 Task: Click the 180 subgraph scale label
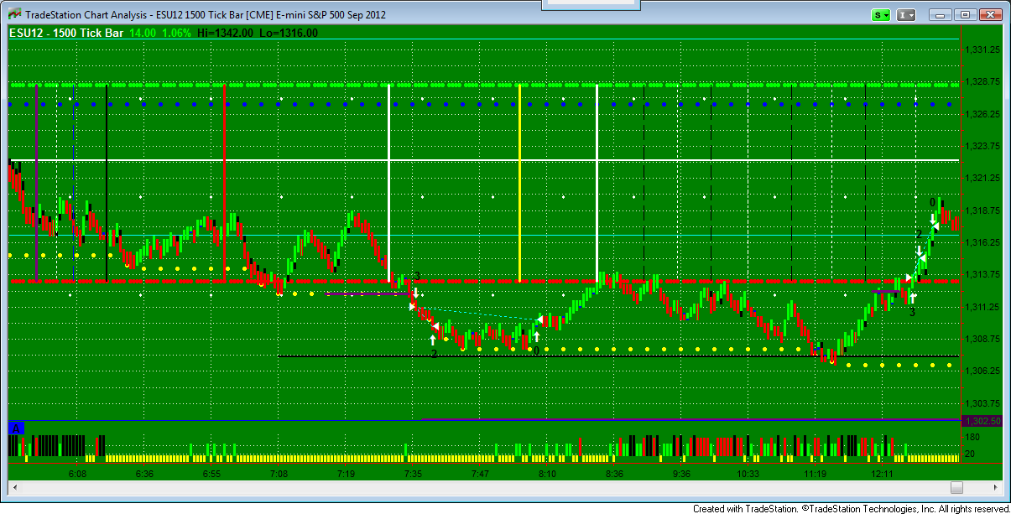pos(972,438)
